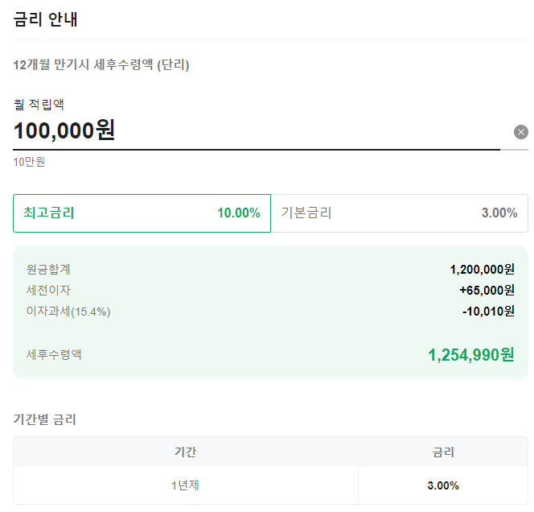
Task: Click the 월 적립액 label
Action: coord(39,105)
